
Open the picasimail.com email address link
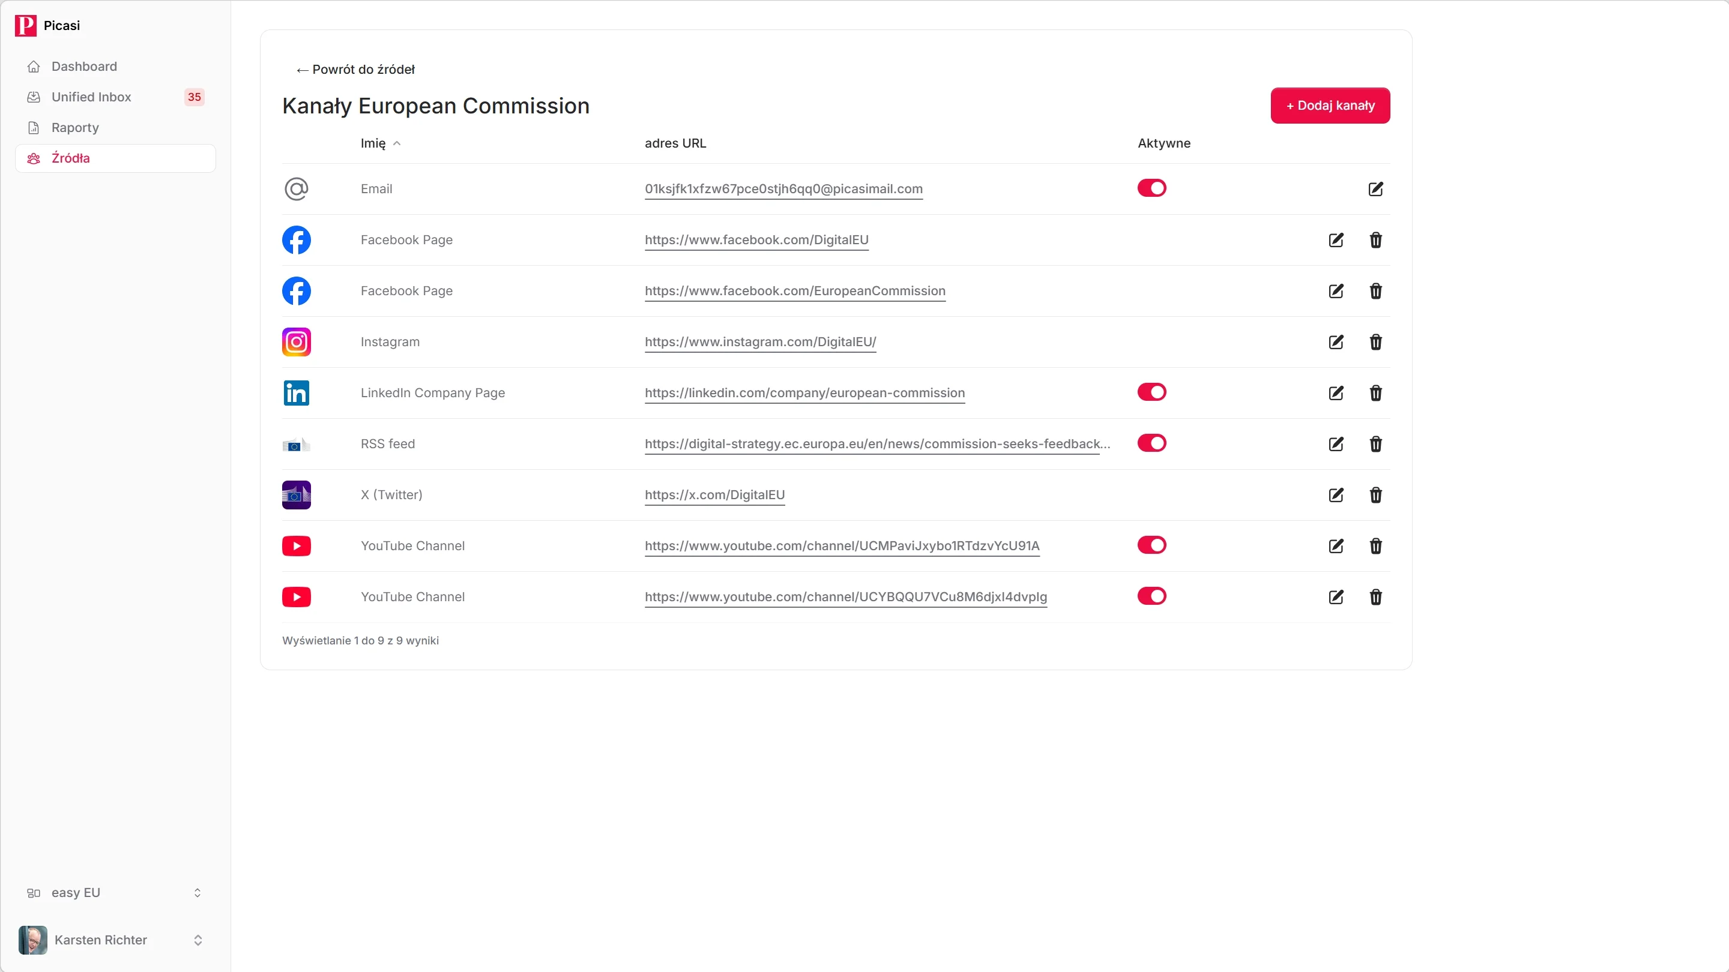(x=783, y=189)
